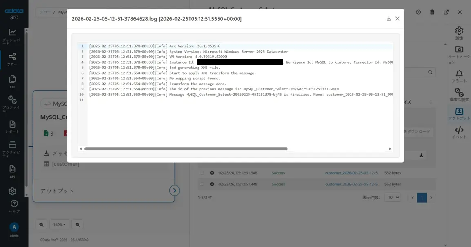Download the log file from dialog header

tap(389, 19)
